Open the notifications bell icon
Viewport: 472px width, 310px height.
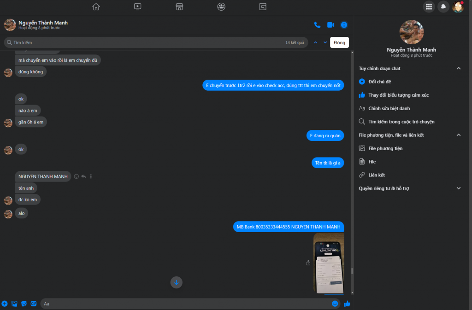pyautogui.click(x=443, y=6)
